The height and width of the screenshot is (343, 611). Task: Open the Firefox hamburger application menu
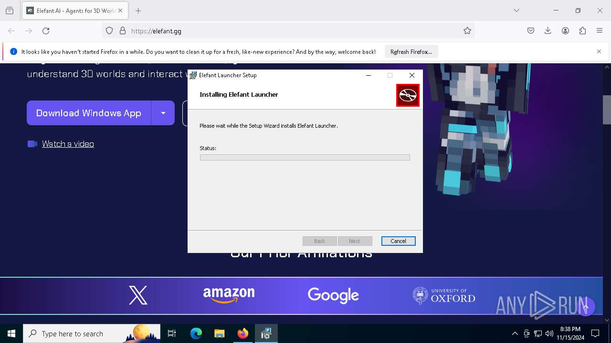tap(600, 31)
